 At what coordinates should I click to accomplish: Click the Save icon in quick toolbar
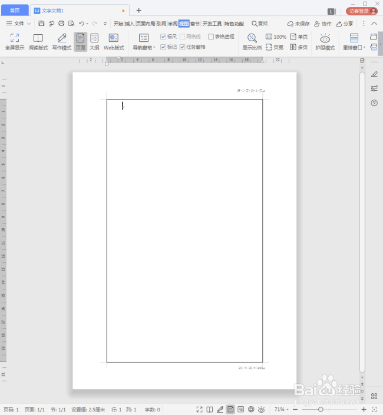(x=41, y=24)
